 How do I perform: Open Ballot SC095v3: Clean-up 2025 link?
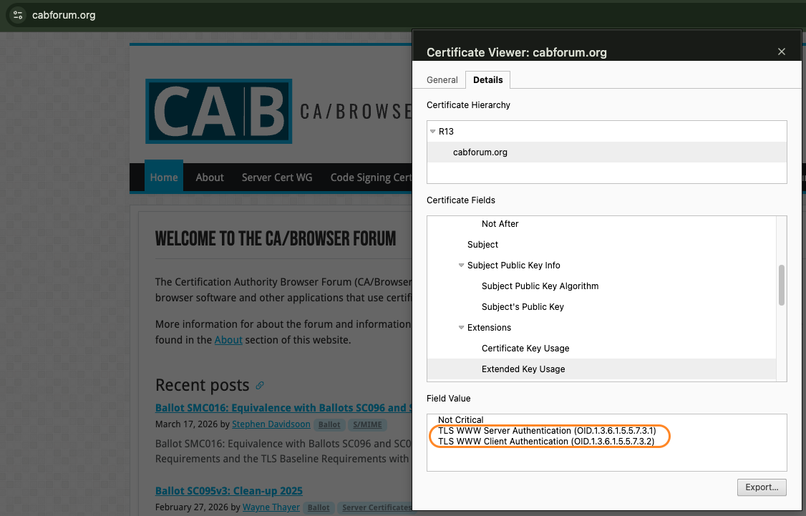click(229, 491)
